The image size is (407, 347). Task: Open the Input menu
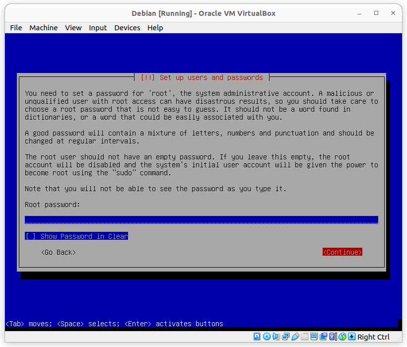pyautogui.click(x=98, y=28)
